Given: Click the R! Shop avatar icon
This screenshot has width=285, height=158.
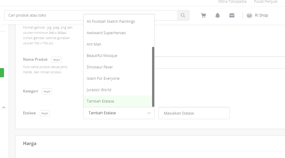Looking at the screenshot, I should pyautogui.click(x=249, y=15).
